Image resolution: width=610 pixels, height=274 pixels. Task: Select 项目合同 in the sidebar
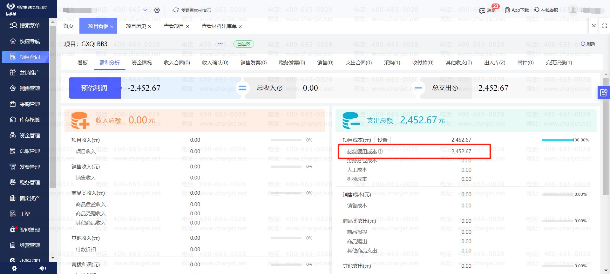pyautogui.click(x=25, y=57)
